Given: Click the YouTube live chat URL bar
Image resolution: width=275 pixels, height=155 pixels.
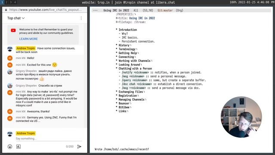Looking at the screenshot, I should 46,10.
